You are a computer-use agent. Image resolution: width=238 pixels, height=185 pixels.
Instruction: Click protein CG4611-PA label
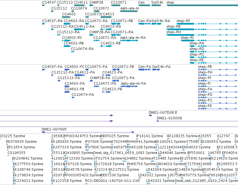coord(85,72)
